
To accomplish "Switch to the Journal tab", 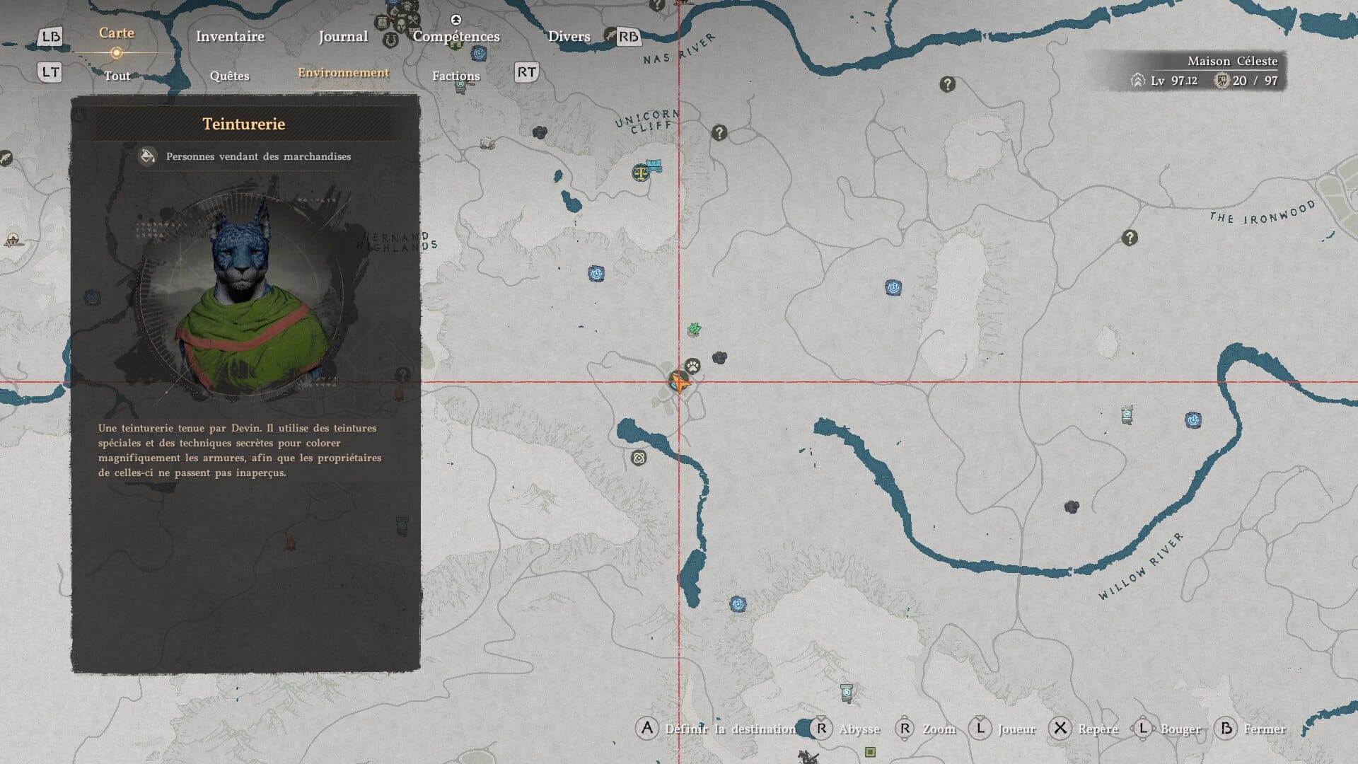I will coord(343,36).
